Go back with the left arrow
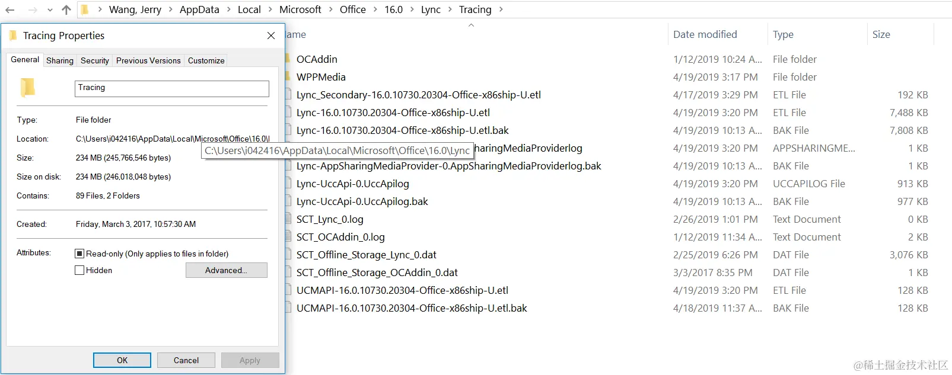 9,9
